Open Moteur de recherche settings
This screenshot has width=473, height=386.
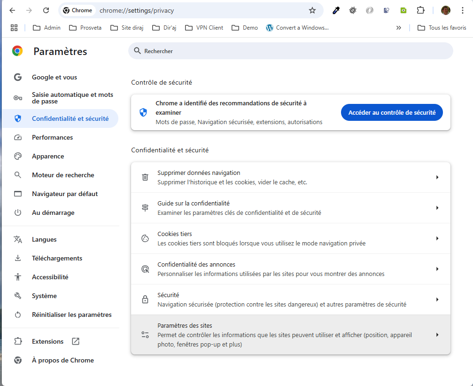tap(60, 175)
